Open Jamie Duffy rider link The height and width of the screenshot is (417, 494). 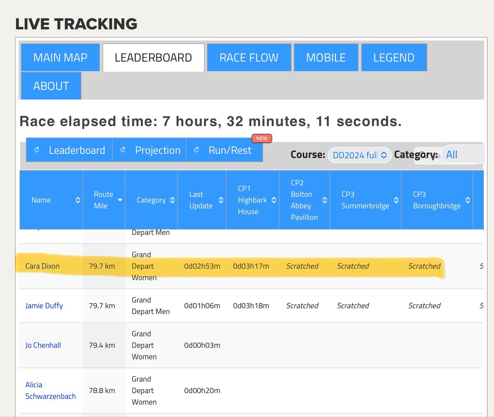(x=44, y=306)
